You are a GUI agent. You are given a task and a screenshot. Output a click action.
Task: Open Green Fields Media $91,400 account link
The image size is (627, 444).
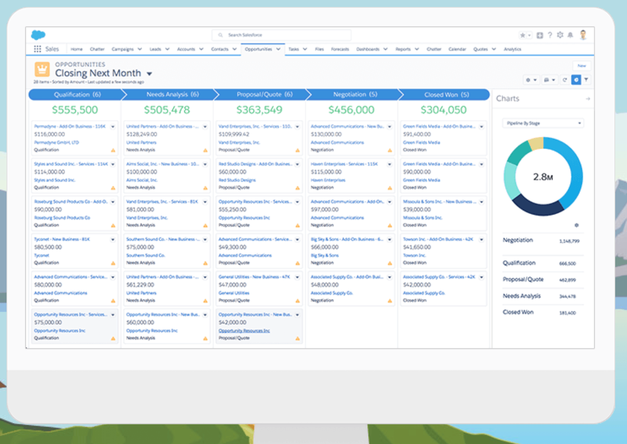421,143
